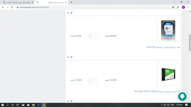Viewport: 191px width, 107px height.
Task: Click the 345,000 unit price for WD Green
Action: coord(111,80)
